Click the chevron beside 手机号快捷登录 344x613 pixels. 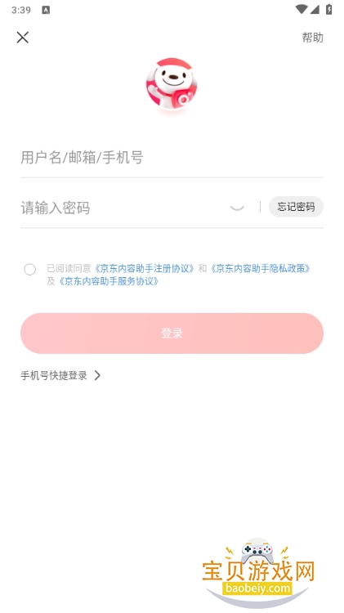97,376
